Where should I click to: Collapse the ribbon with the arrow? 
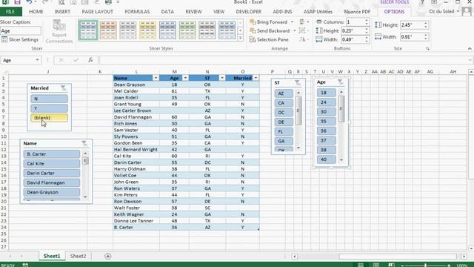coord(470,48)
